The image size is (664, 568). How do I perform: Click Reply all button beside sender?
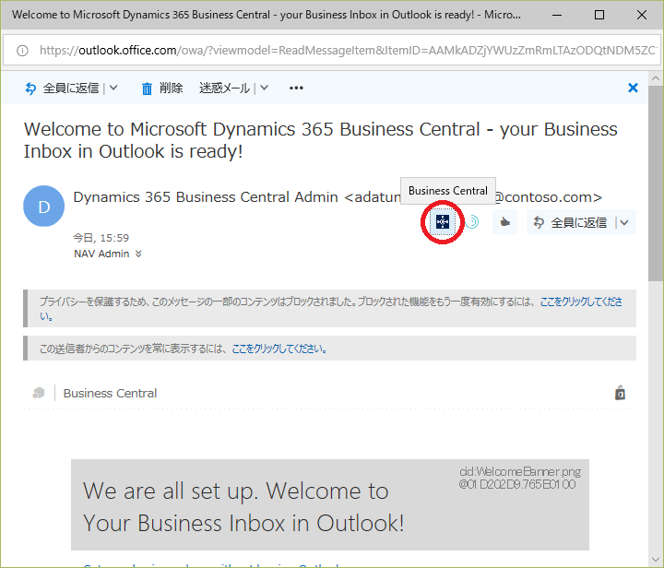coord(570,222)
